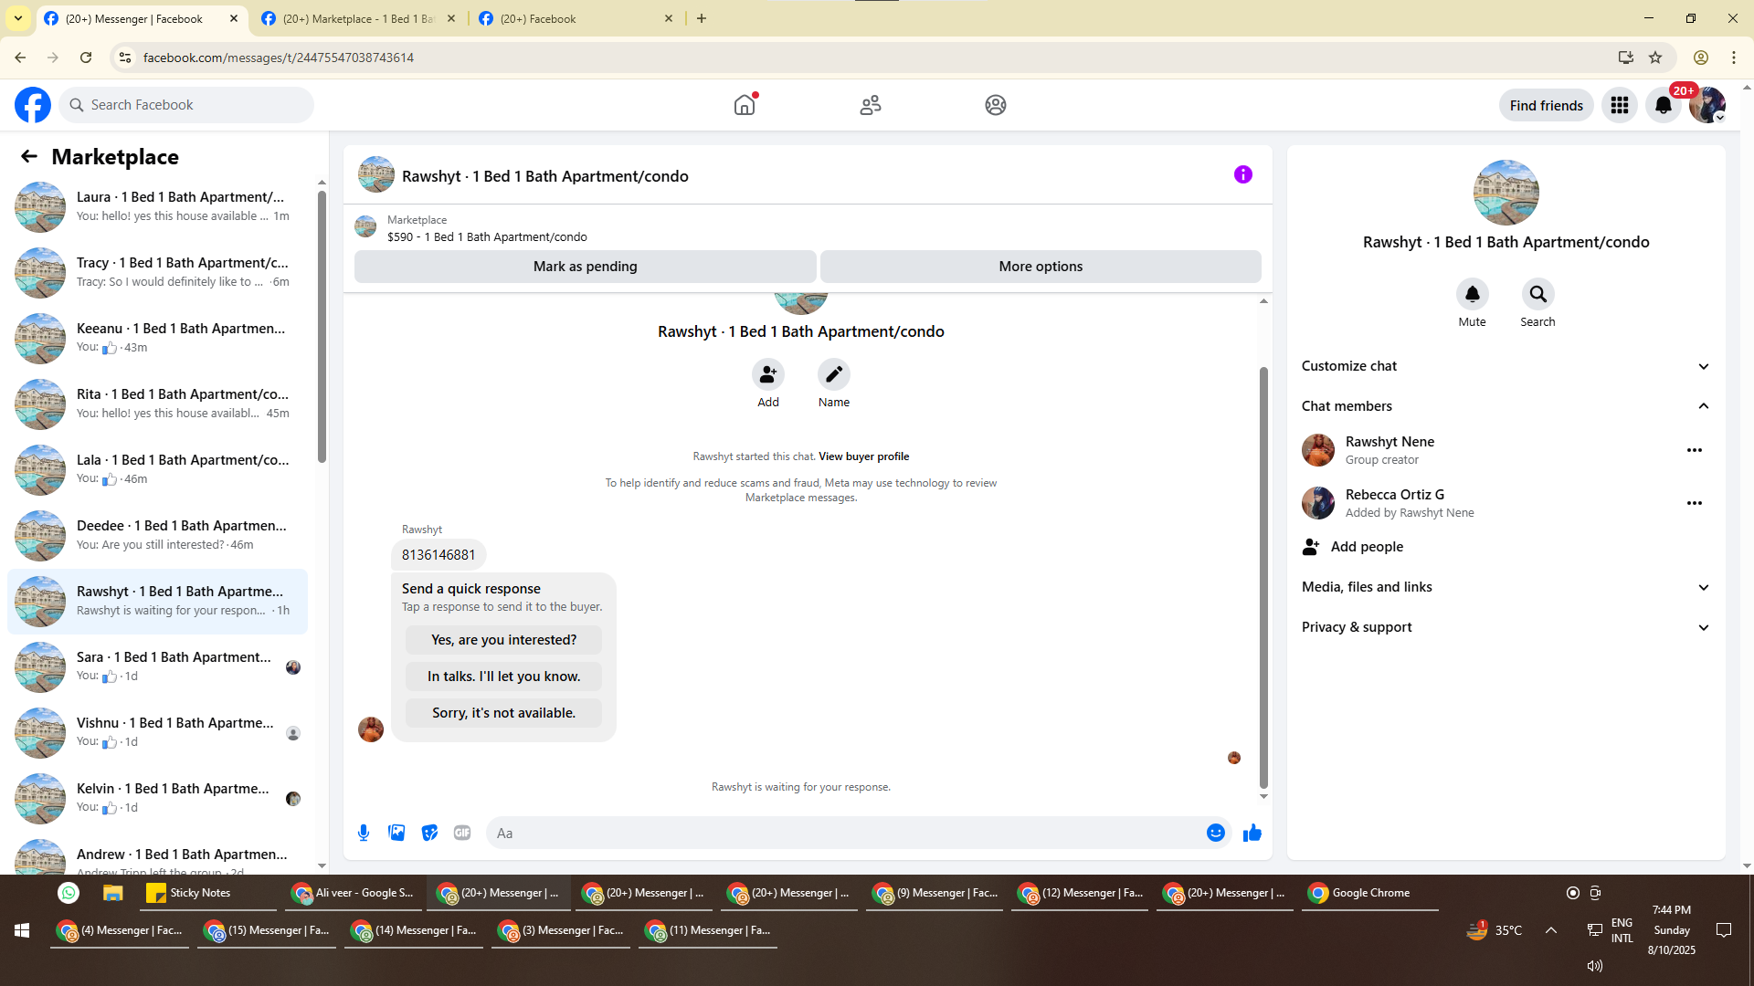Attach a photo using the image icon
The width and height of the screenshot is (1754, 986).
[396, 833]
